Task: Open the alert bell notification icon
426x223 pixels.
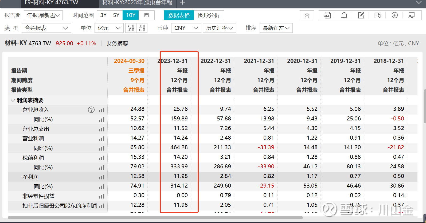Action: (x=344, y=15)
